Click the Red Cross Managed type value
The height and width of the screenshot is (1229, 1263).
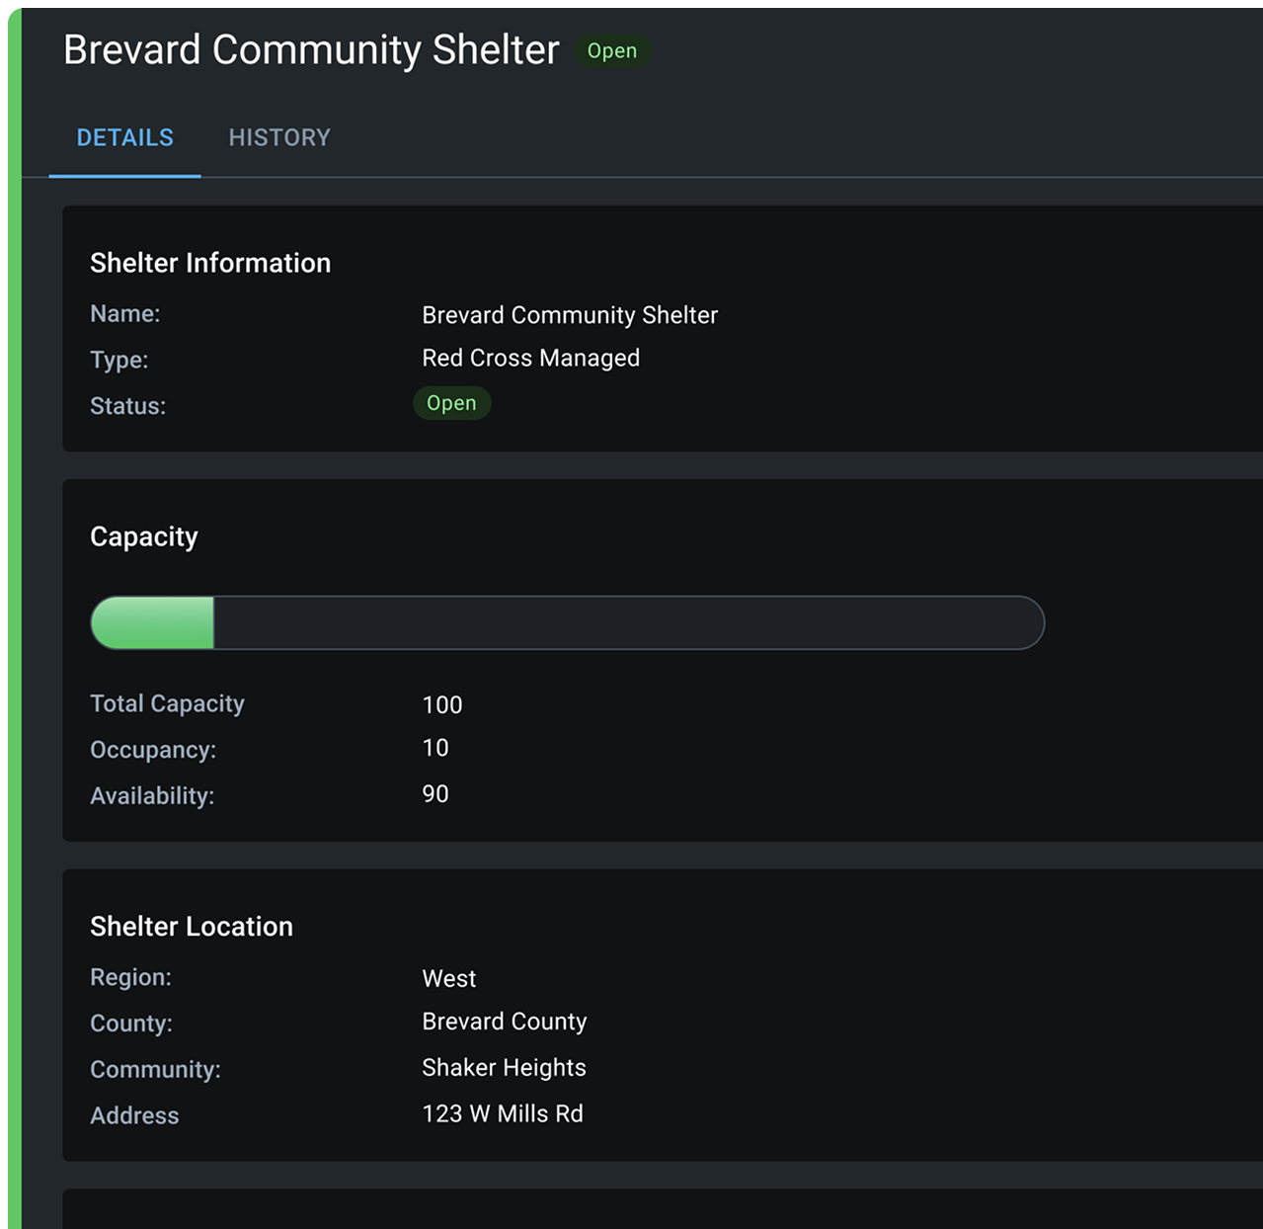click(530, 358)
